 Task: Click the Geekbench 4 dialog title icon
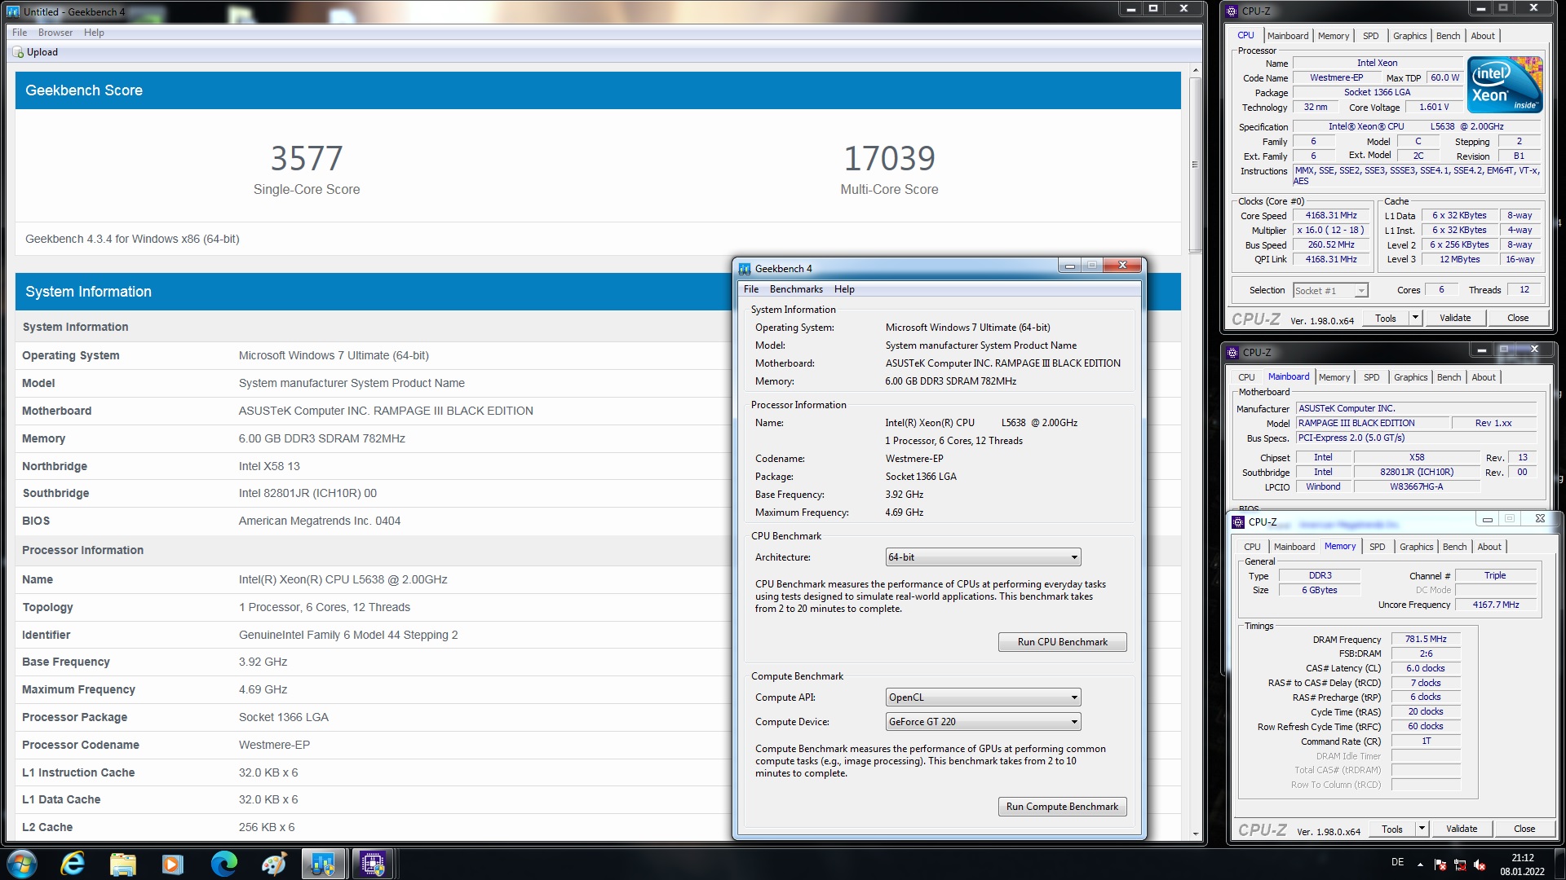pos(745,268)
